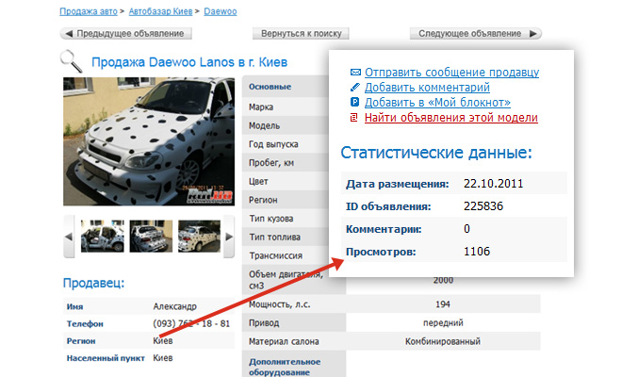Click the Трансмиссия row label

click(x=276, y=255)
